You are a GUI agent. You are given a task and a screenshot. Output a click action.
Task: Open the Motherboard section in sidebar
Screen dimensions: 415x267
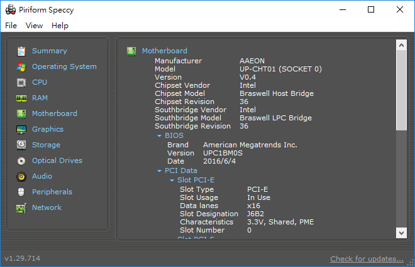click(54, 113)
